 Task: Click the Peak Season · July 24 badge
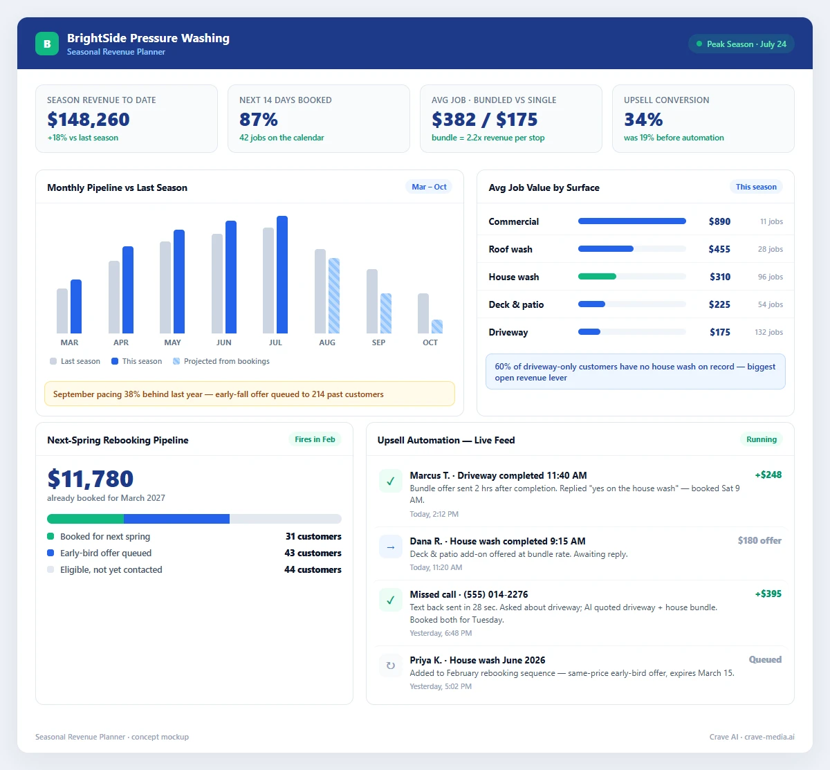(741, 44)
